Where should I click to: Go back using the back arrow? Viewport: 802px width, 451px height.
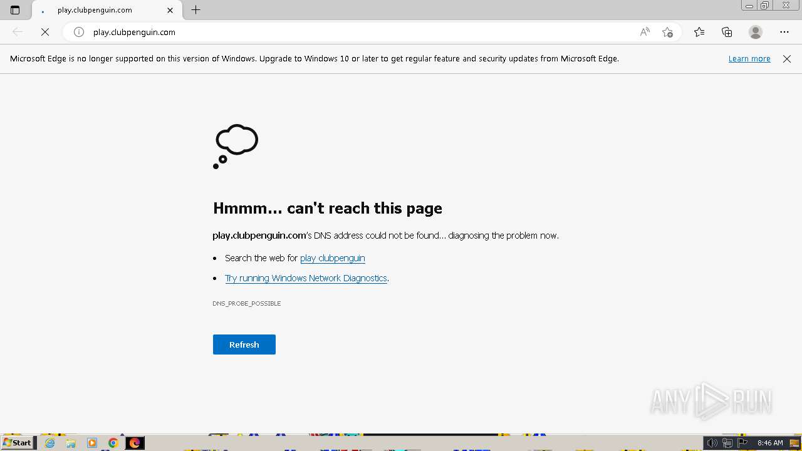tap(18, 32)
